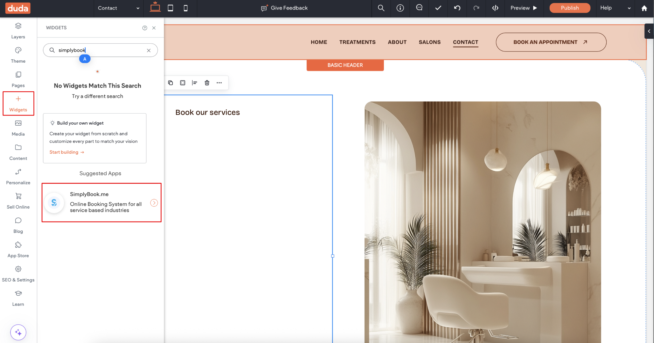
Task: Open developer mode code icon
Action: point(495,8)
